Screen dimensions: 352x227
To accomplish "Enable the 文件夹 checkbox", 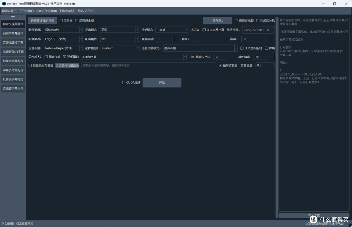I will pos(61,21).
